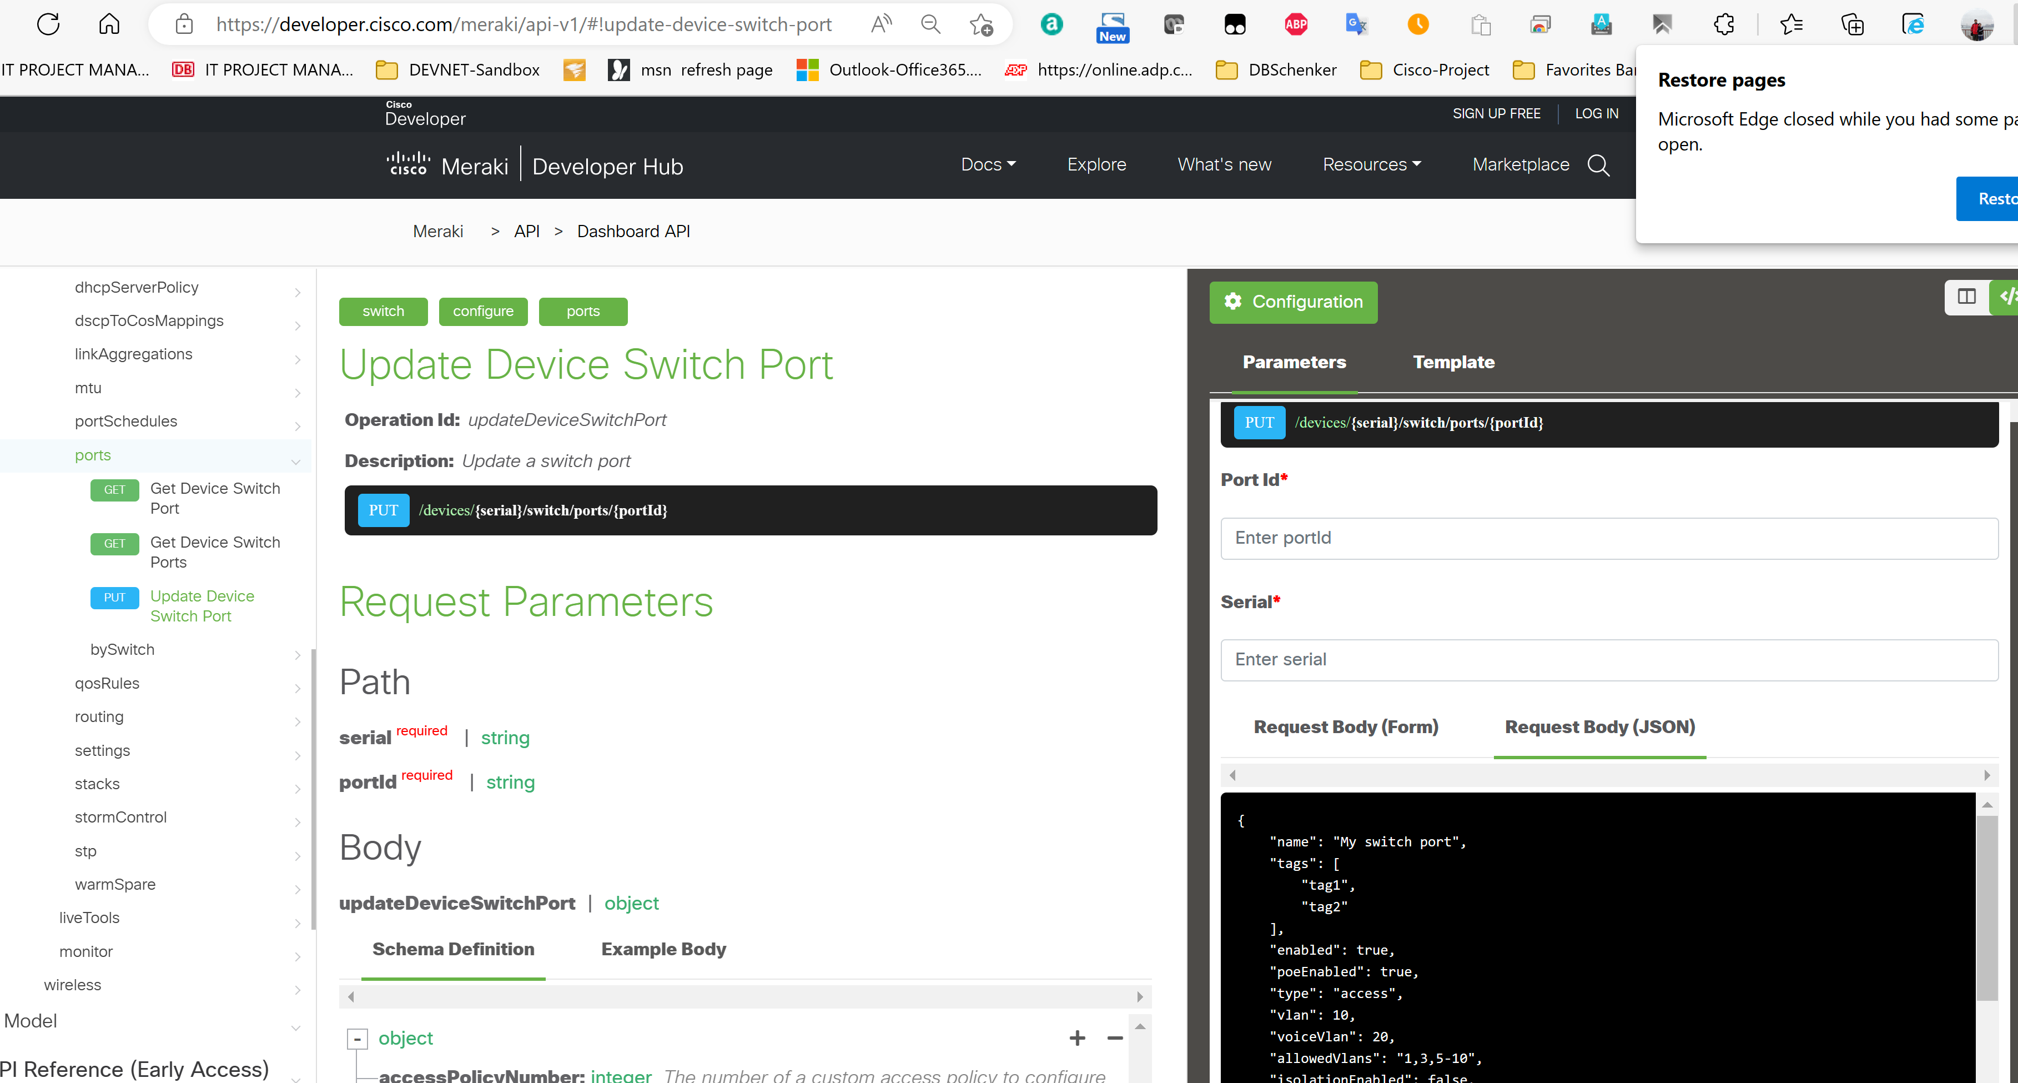Expand all schema nodes with plus icon
This screenshot has width=2018, height=1083.
click(x=1077, y=1039)
